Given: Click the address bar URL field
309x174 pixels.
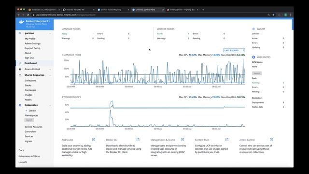Looking at the screenshot, I should point(150,15).
